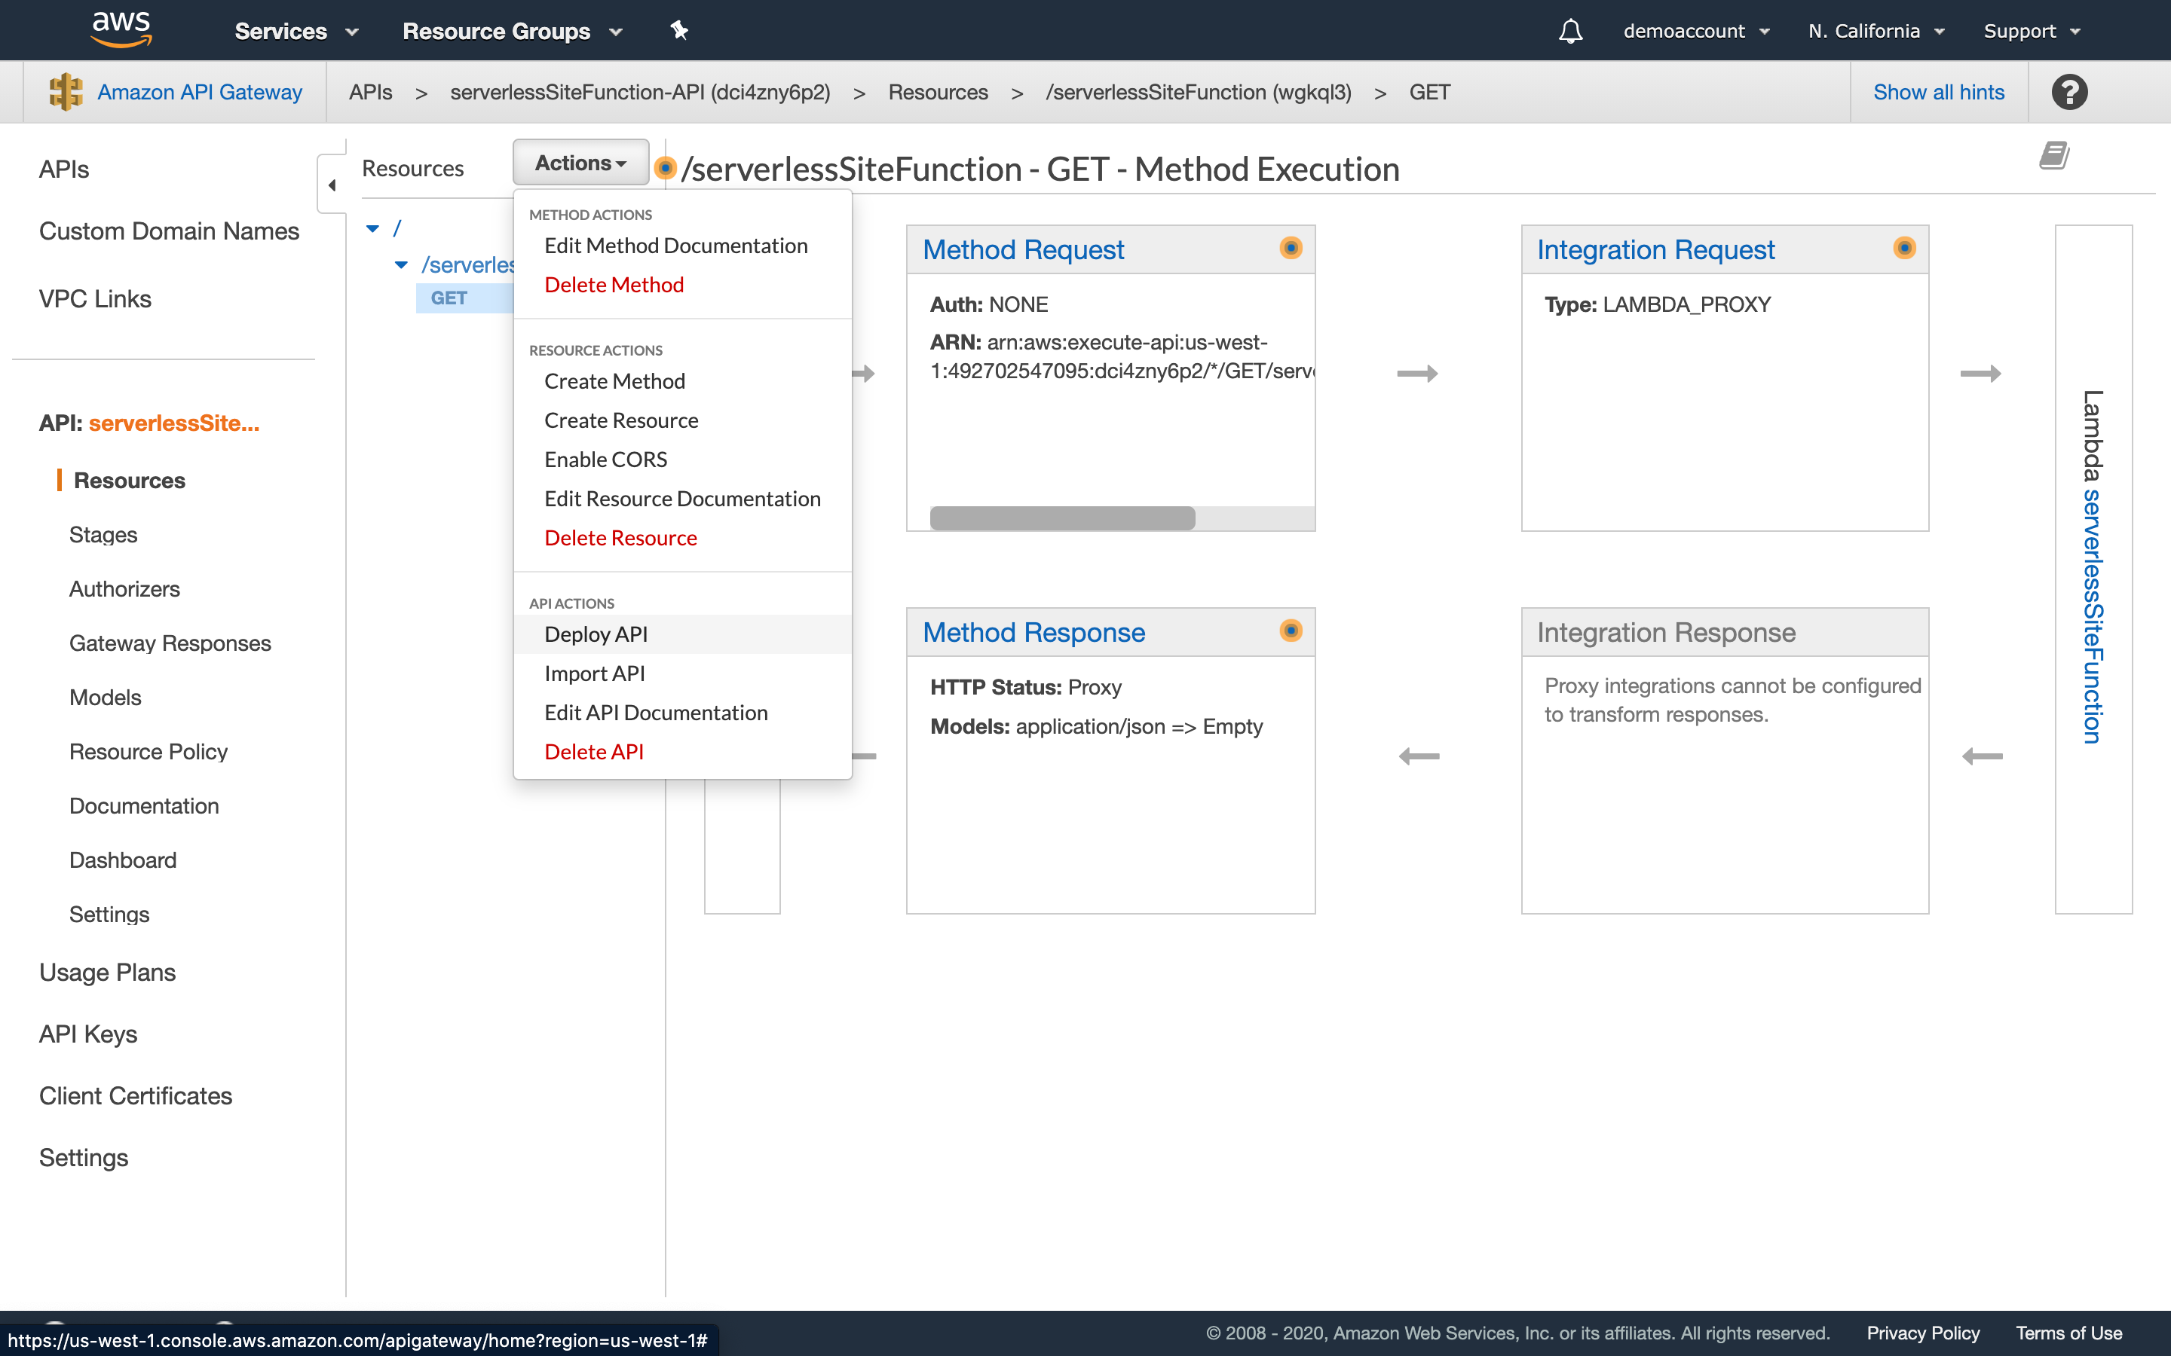Open APIs in the left sidebar
This screenshot has width=2171, height=1356.
coord(63,169)
